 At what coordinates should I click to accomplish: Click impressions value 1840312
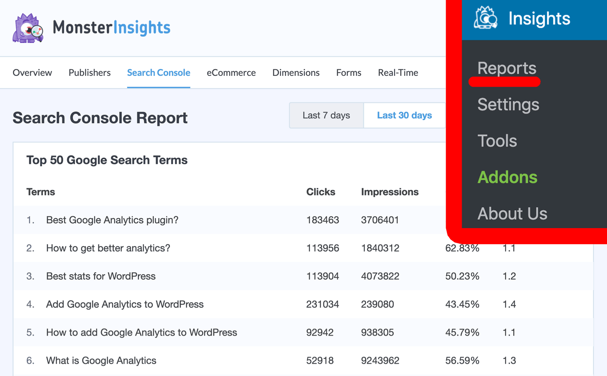[380, 248]
